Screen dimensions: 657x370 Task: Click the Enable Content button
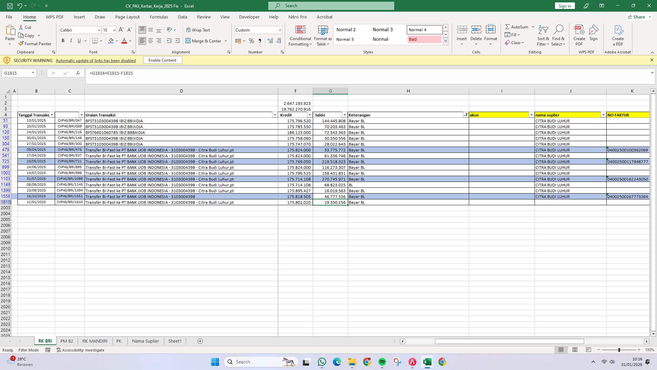click(162, 60)
